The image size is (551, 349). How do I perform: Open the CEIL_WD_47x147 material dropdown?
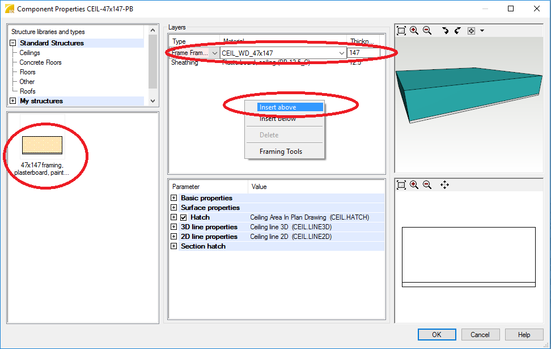tap(342, 53)
